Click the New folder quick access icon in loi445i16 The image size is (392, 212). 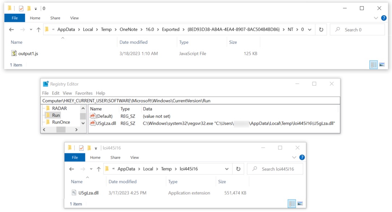click(x=89, y=148)
